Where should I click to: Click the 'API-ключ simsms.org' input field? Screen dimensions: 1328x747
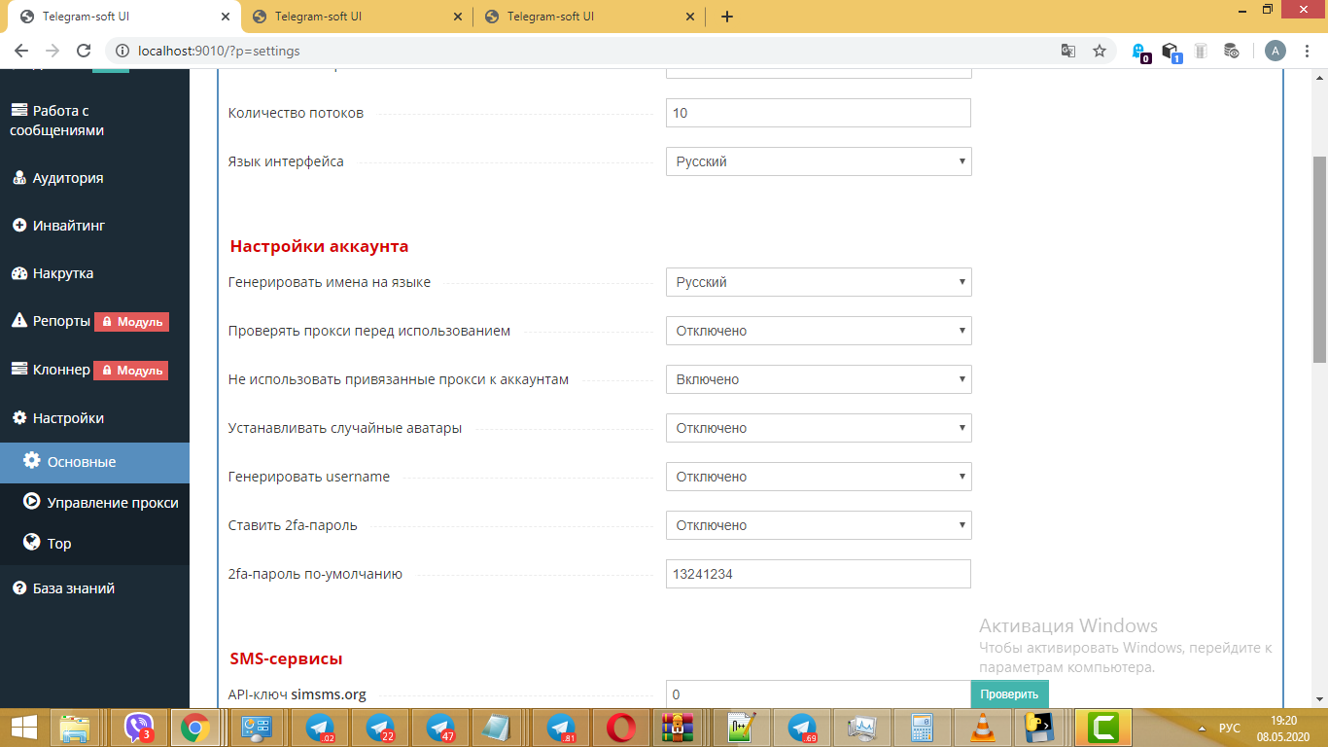tap(819, 694)
